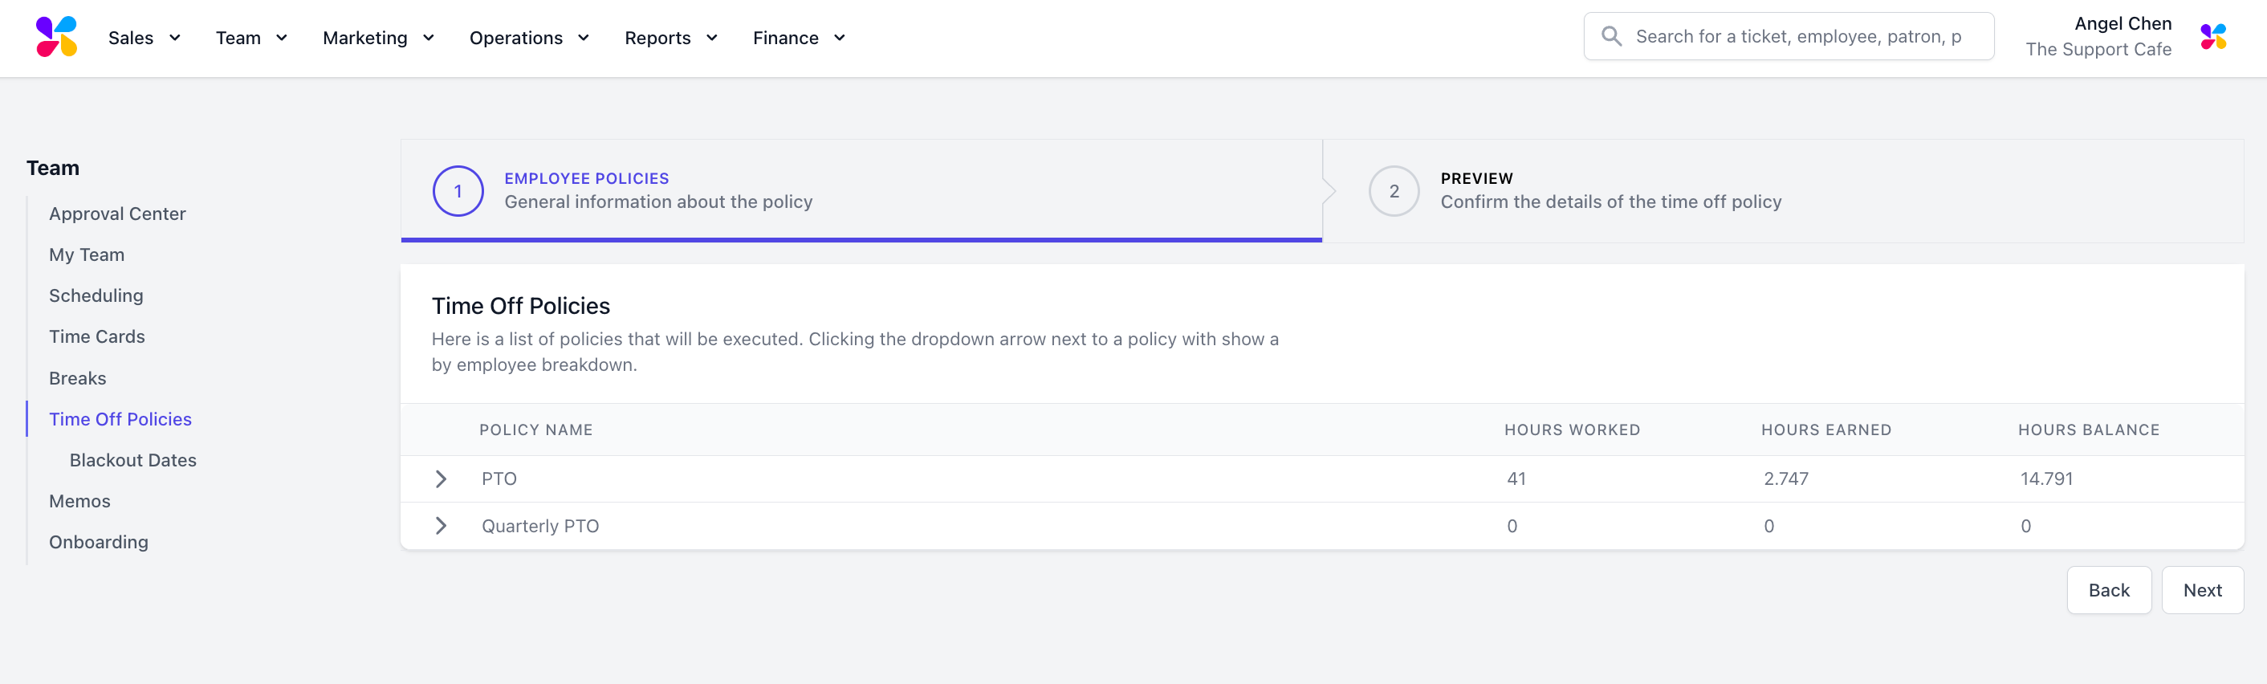Click the Hours Earned column header
The image size is (2267, 684).
pos(1825,430)
